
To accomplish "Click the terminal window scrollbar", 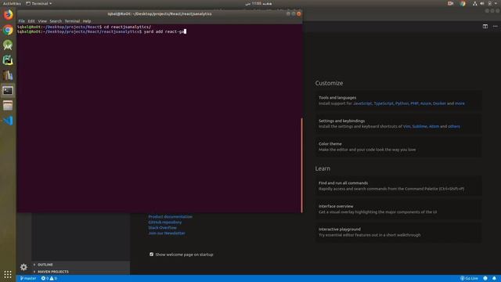I will click(x=301, y=165).
